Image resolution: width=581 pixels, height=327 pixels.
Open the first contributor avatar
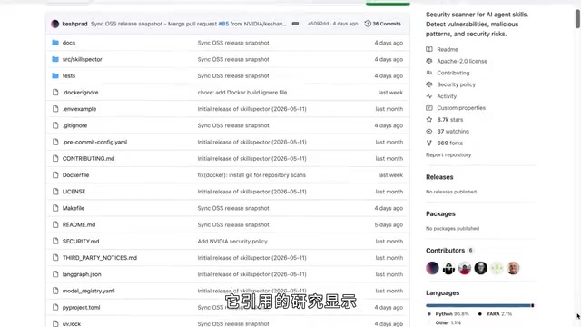pos(432,268)
